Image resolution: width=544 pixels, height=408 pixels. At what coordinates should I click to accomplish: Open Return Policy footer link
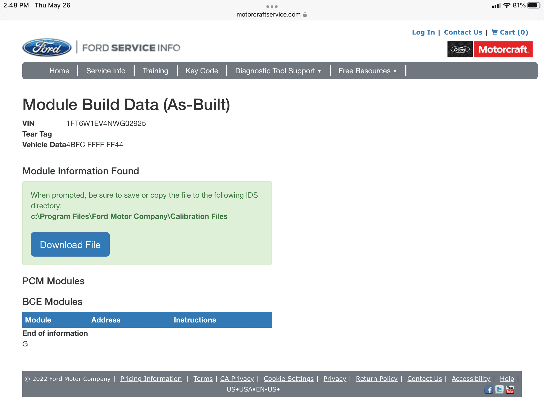tap(376, 379)
